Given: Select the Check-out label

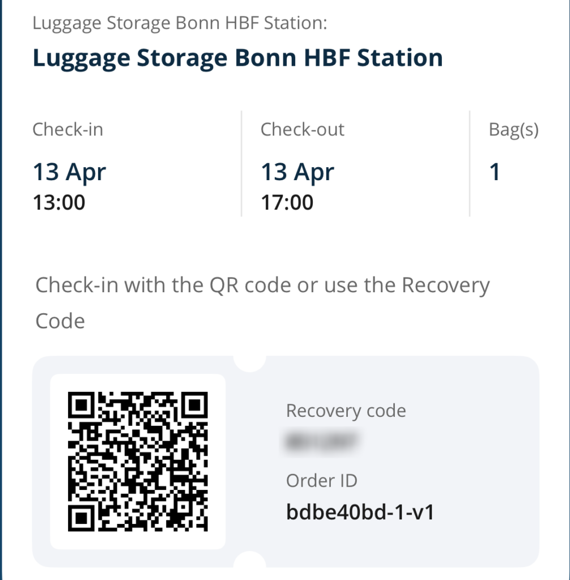Looking at the screenshot, I should click(x=302, y=130).
